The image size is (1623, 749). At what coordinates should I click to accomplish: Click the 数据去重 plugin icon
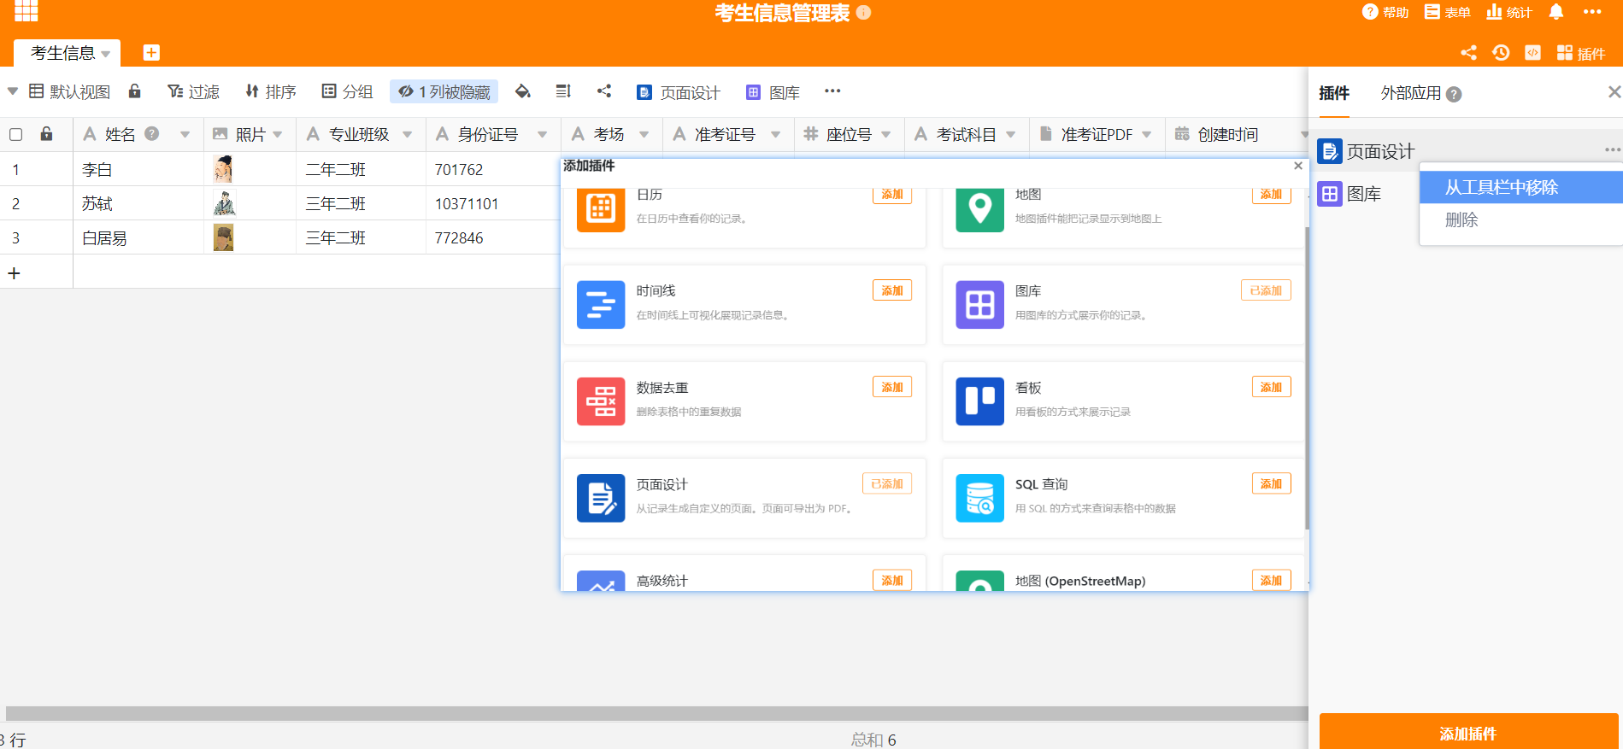tap(601, 401)
